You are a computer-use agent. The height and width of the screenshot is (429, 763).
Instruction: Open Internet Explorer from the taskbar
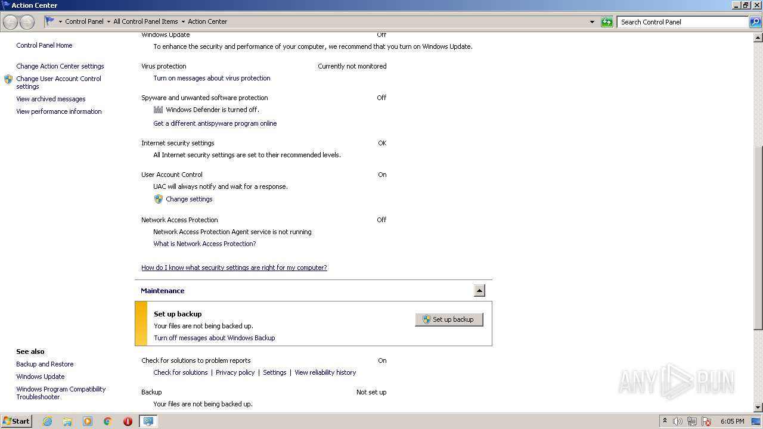47,421
